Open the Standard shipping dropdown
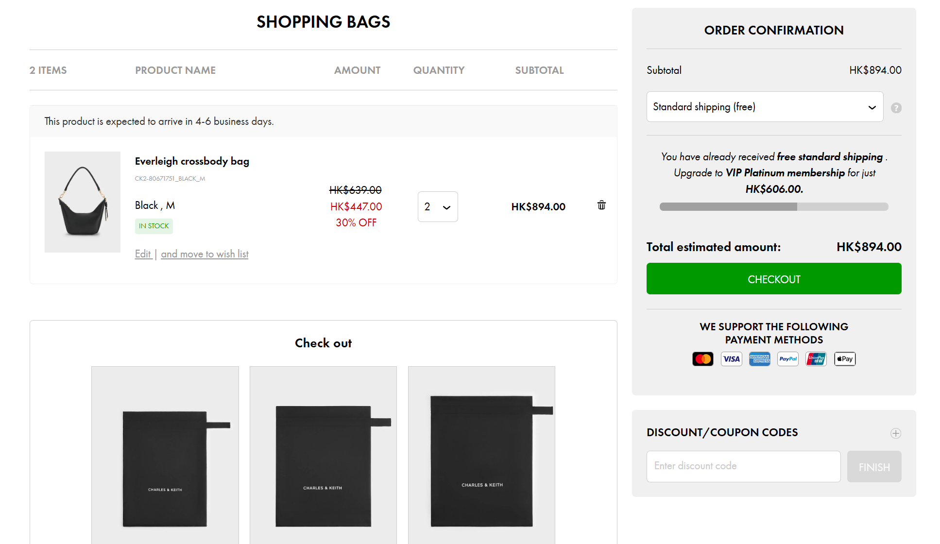The image size is (940, 544). tap(765, 106)
